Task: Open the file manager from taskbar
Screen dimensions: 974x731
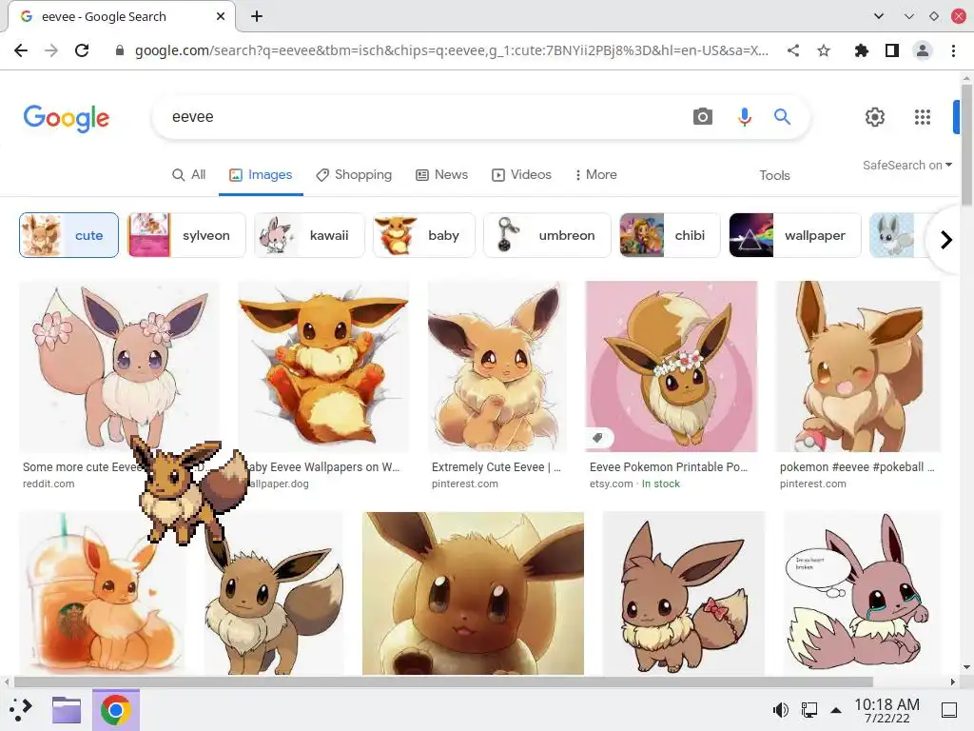Action: [x=67, y=709]
